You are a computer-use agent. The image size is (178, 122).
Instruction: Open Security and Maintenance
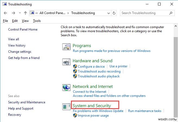(x=27, y=102)
